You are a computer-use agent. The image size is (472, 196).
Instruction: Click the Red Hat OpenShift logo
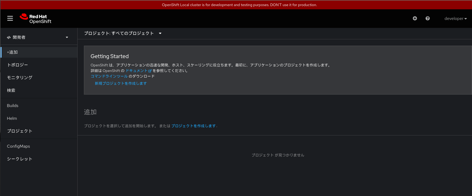[35, 19]
